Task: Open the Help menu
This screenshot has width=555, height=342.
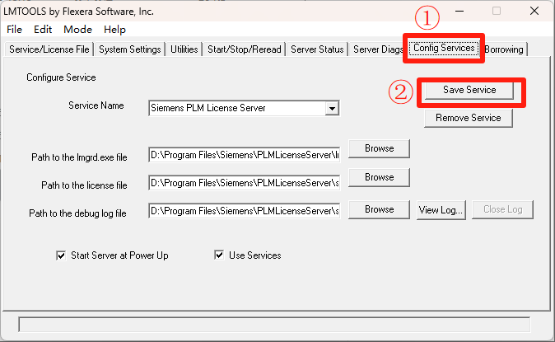Action: (115, 29)
